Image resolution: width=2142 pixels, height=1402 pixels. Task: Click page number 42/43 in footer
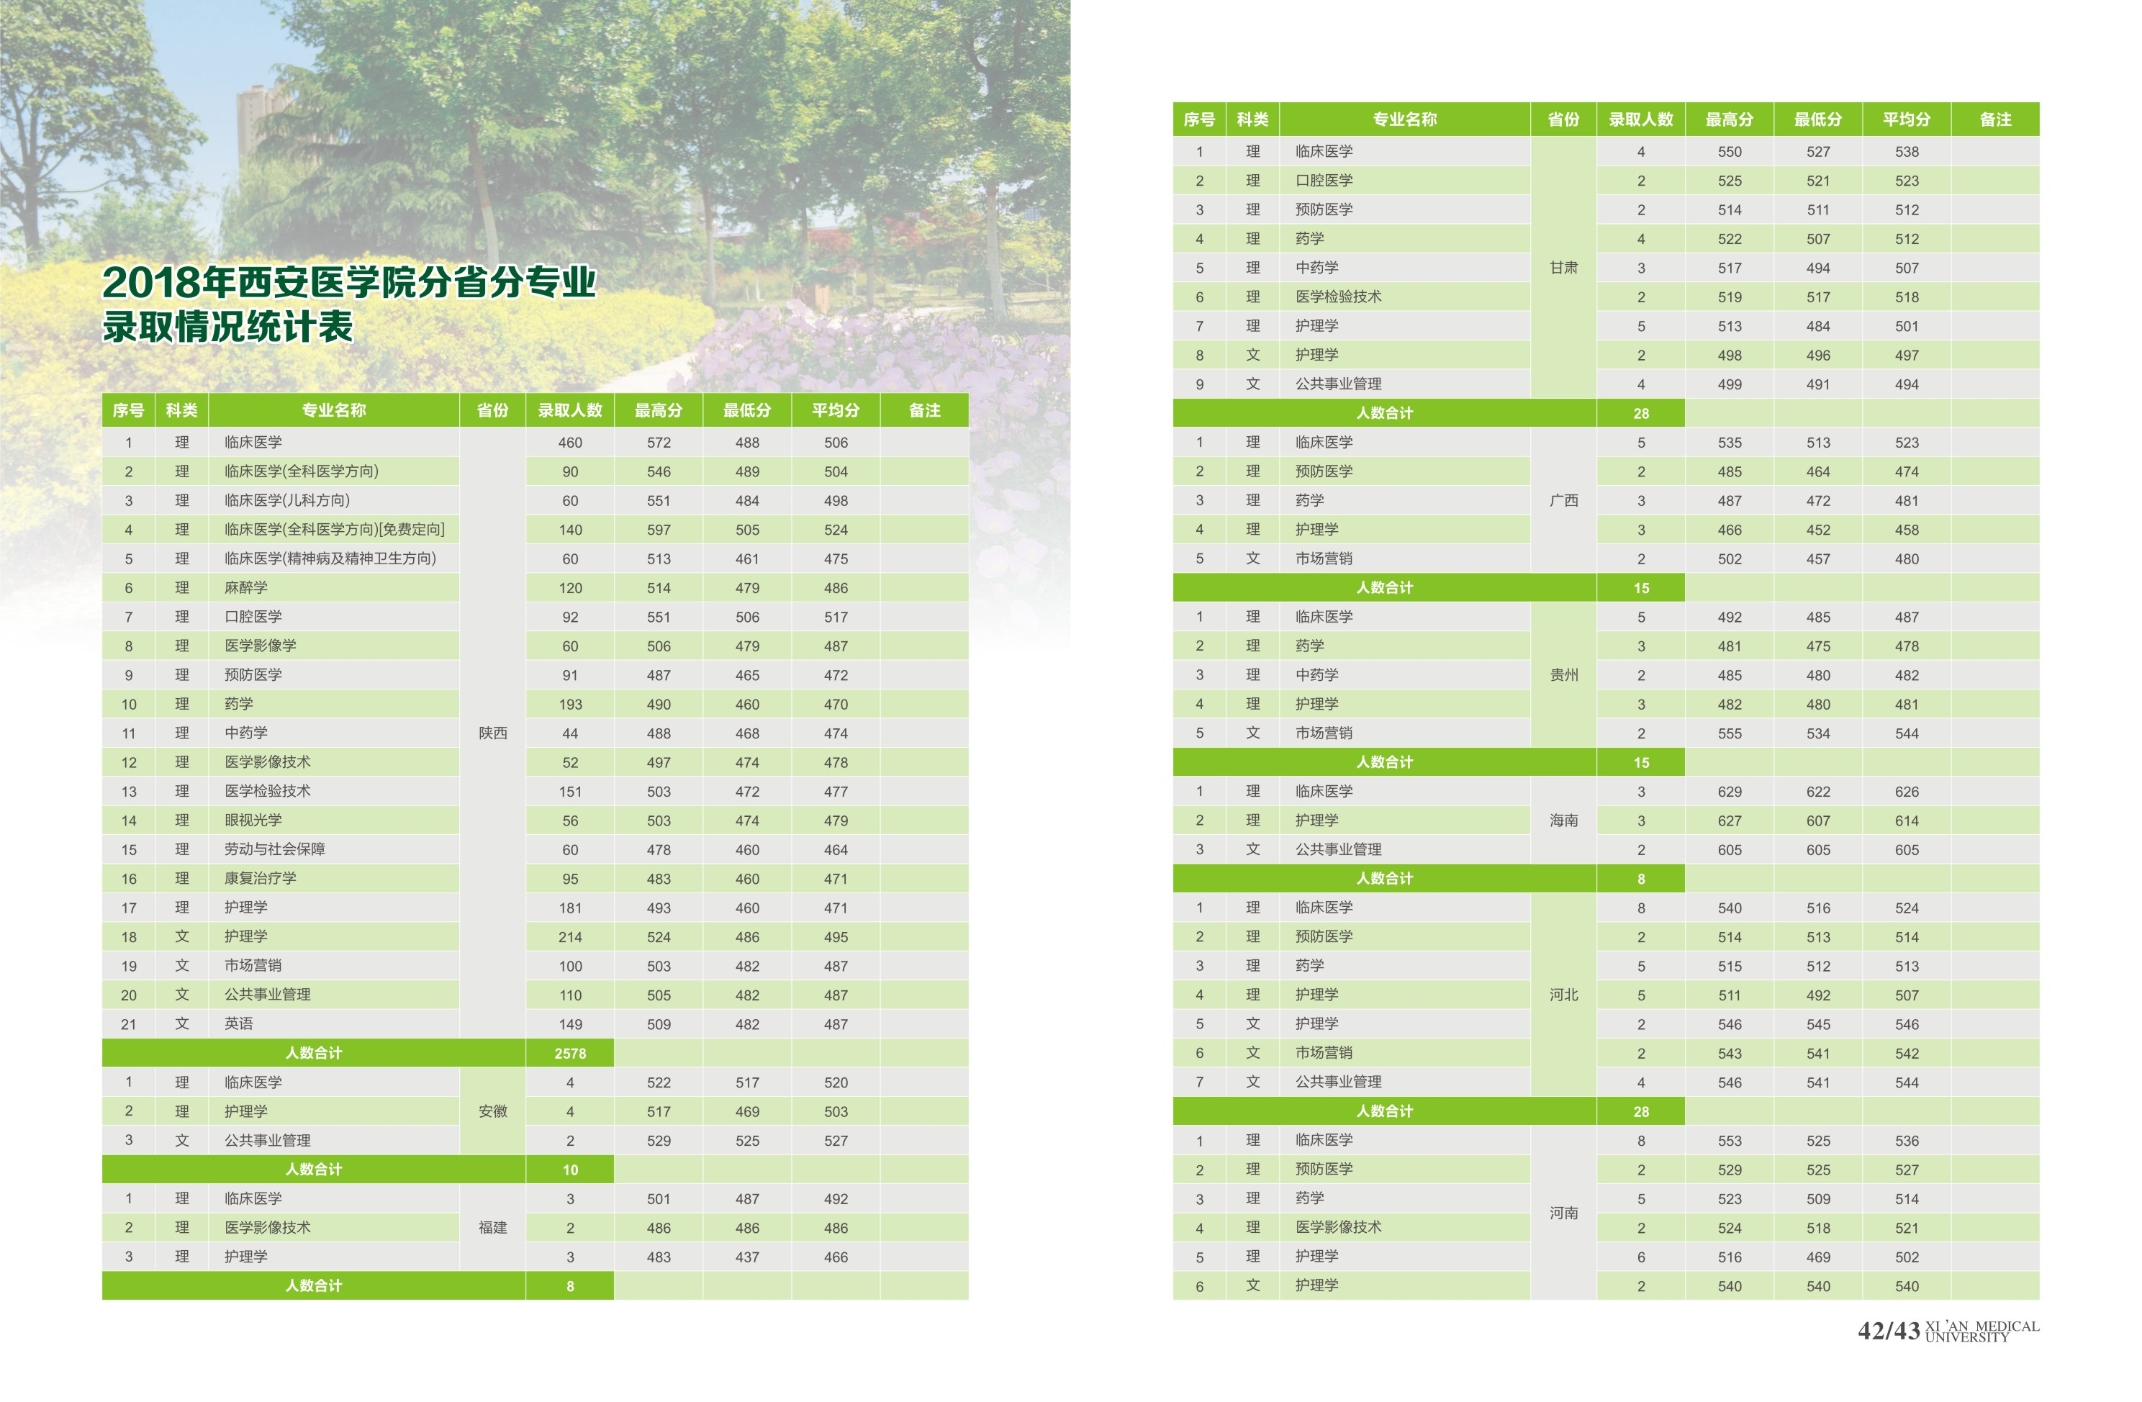point(1888,1331)
